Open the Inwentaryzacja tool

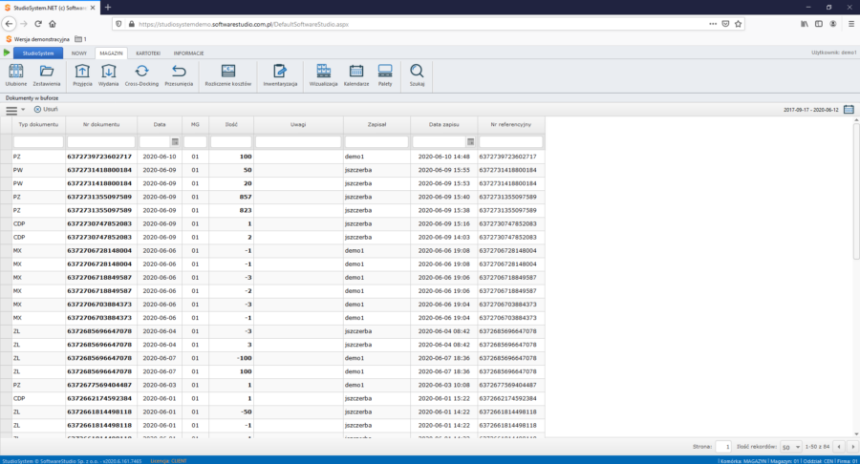(280, 75)
